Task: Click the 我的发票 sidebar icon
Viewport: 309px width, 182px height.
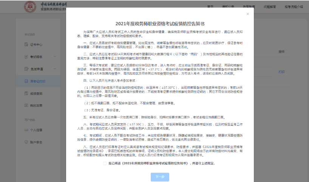Action: point(26,105)
